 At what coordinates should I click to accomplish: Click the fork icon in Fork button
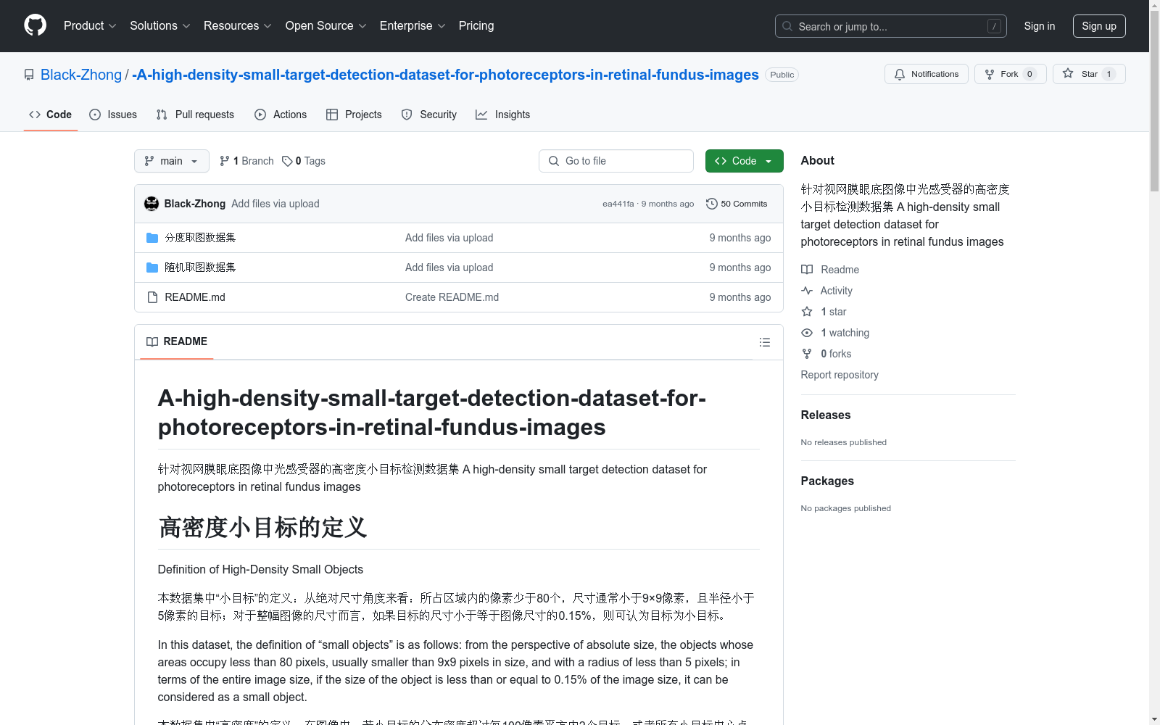[990, 74]
